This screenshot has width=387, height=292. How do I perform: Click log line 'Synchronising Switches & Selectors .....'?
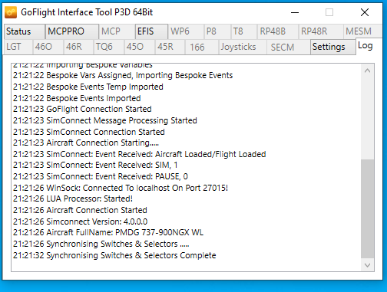coord(101,244)
